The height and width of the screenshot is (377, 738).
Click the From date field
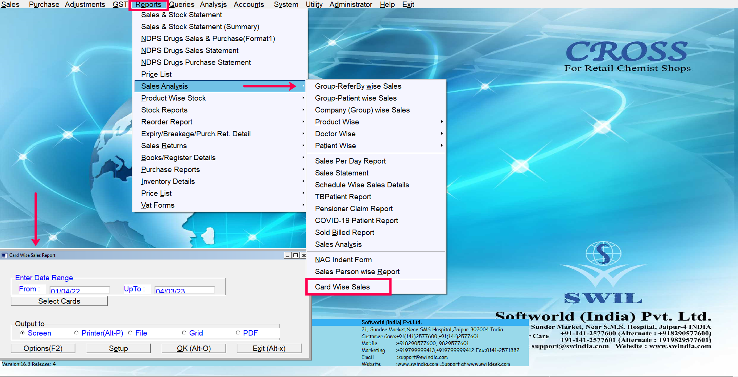pos(80,291)
